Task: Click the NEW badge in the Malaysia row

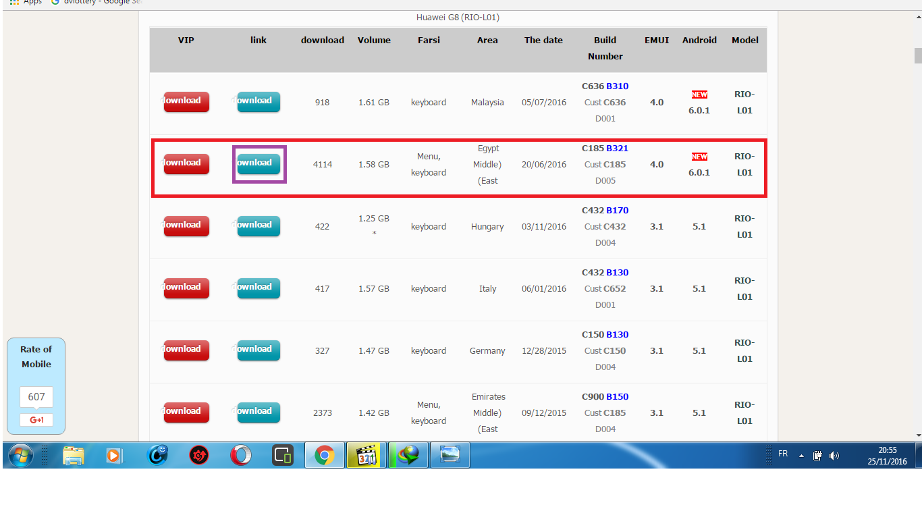Action: [x=699, y=95]
